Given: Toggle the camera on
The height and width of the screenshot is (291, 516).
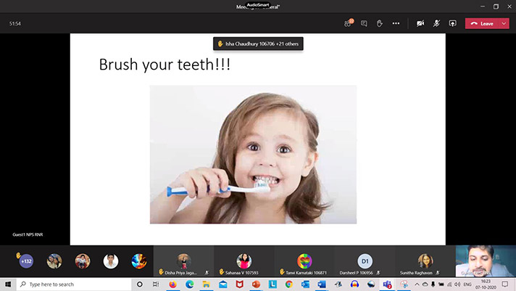Looking at the screenshot, I should coord(420,23).
